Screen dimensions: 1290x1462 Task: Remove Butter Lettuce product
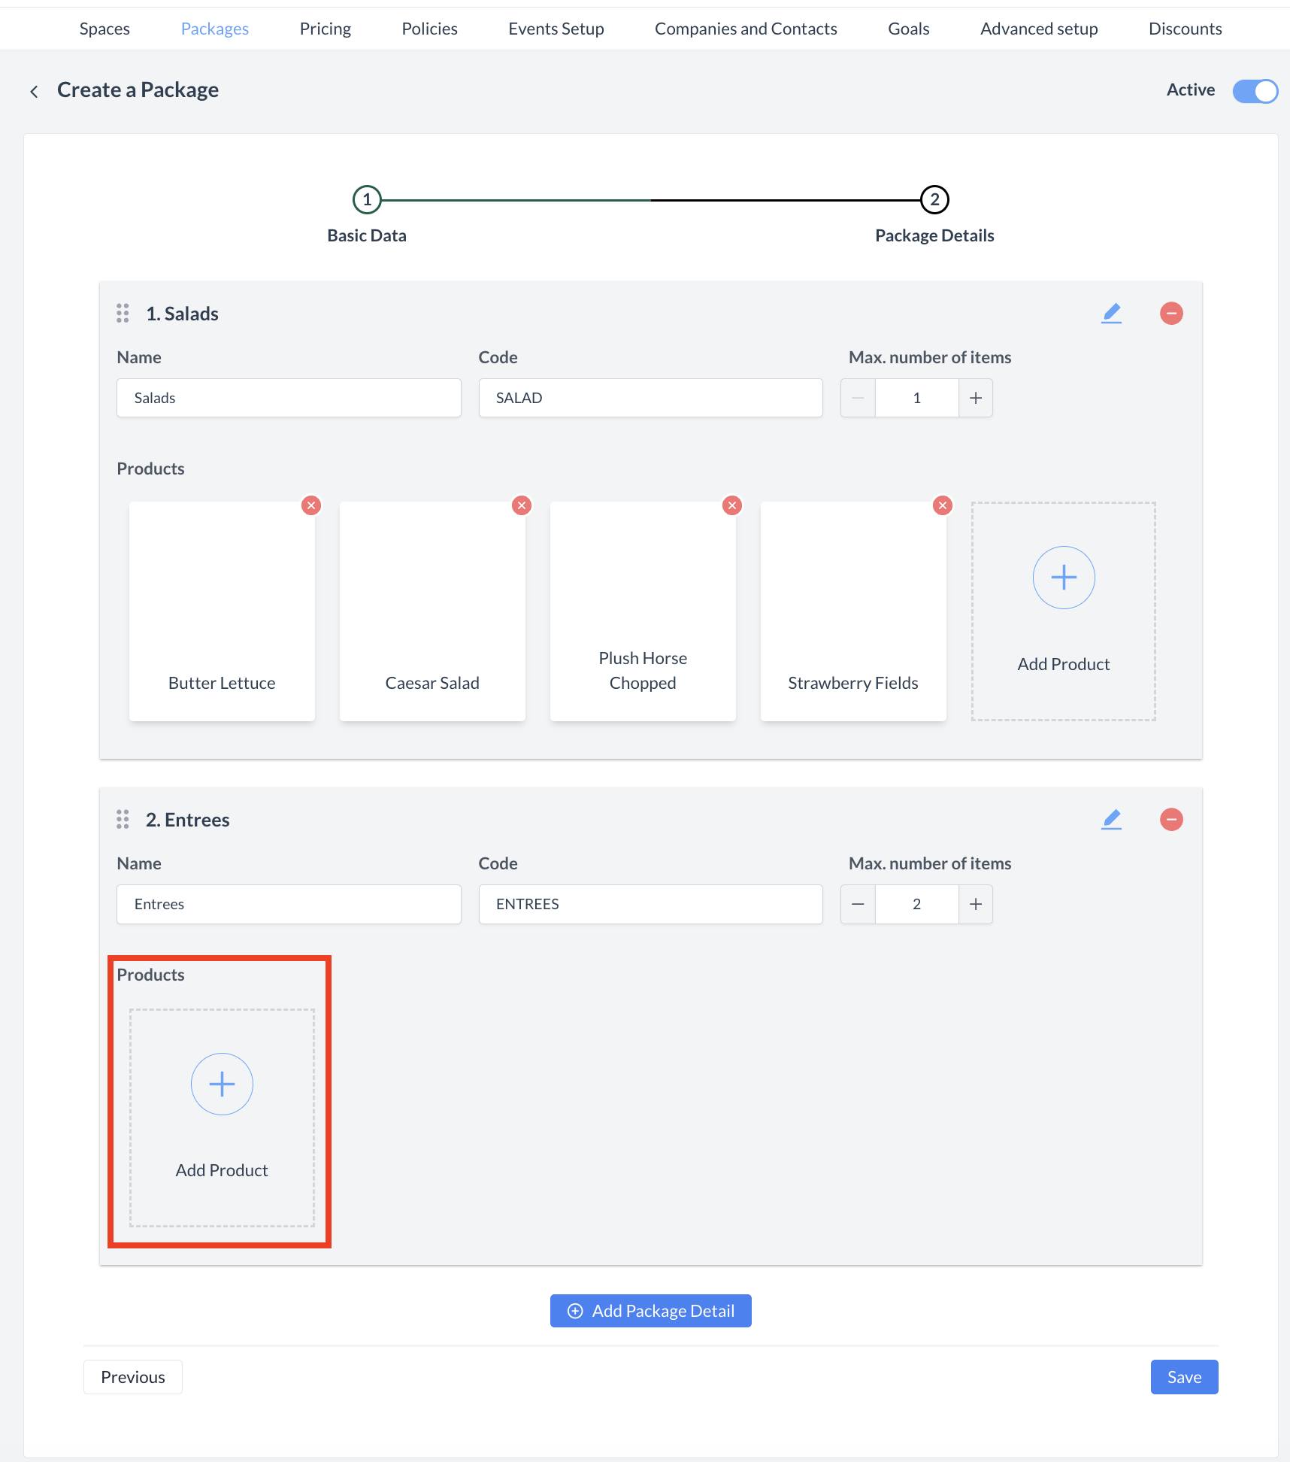pos(311,505)
